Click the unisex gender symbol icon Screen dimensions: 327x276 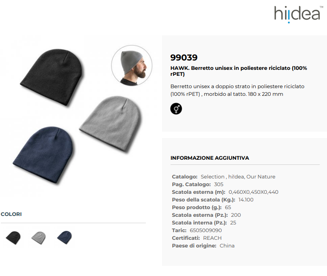[176, 109]
